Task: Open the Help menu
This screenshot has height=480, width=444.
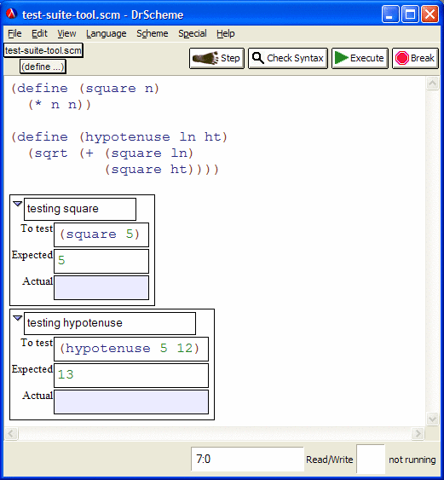Action: coord(226,33)
